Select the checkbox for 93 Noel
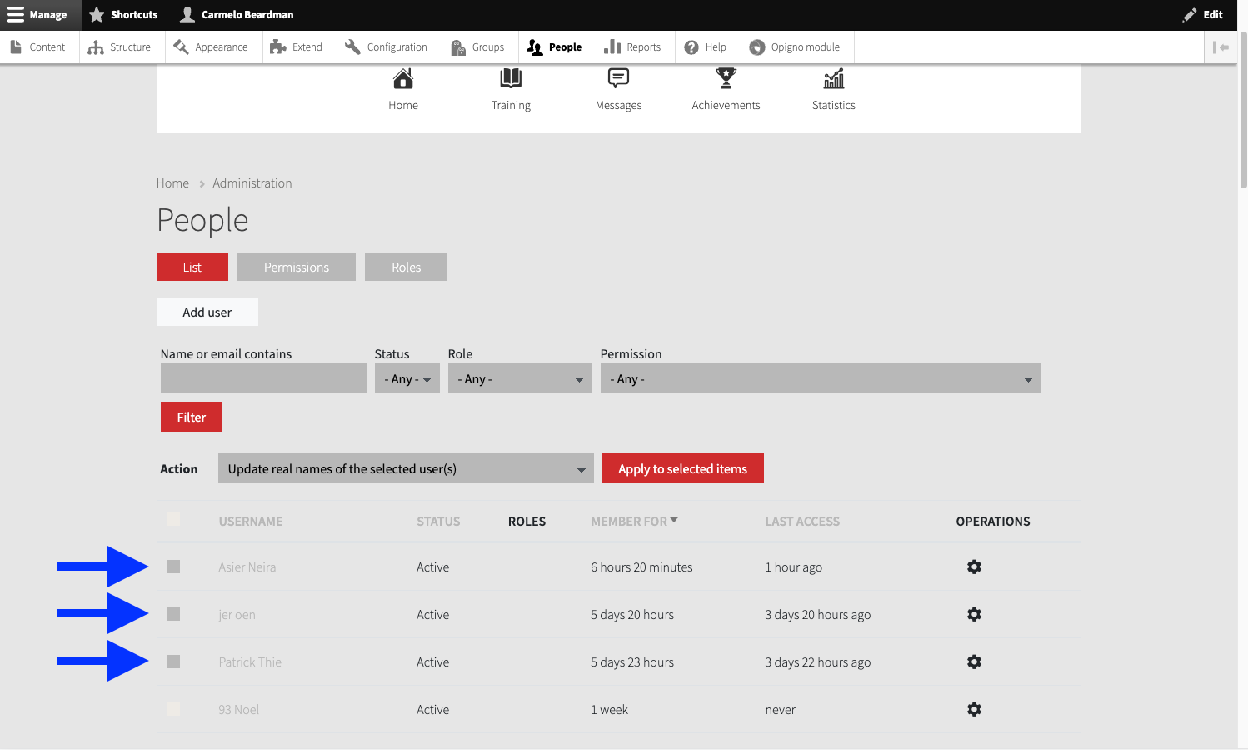This screenshot has width=1248, height=750. [173, 709]
